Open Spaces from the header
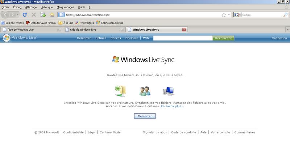Viewport: 290px width, 147px height. point(116,38)
